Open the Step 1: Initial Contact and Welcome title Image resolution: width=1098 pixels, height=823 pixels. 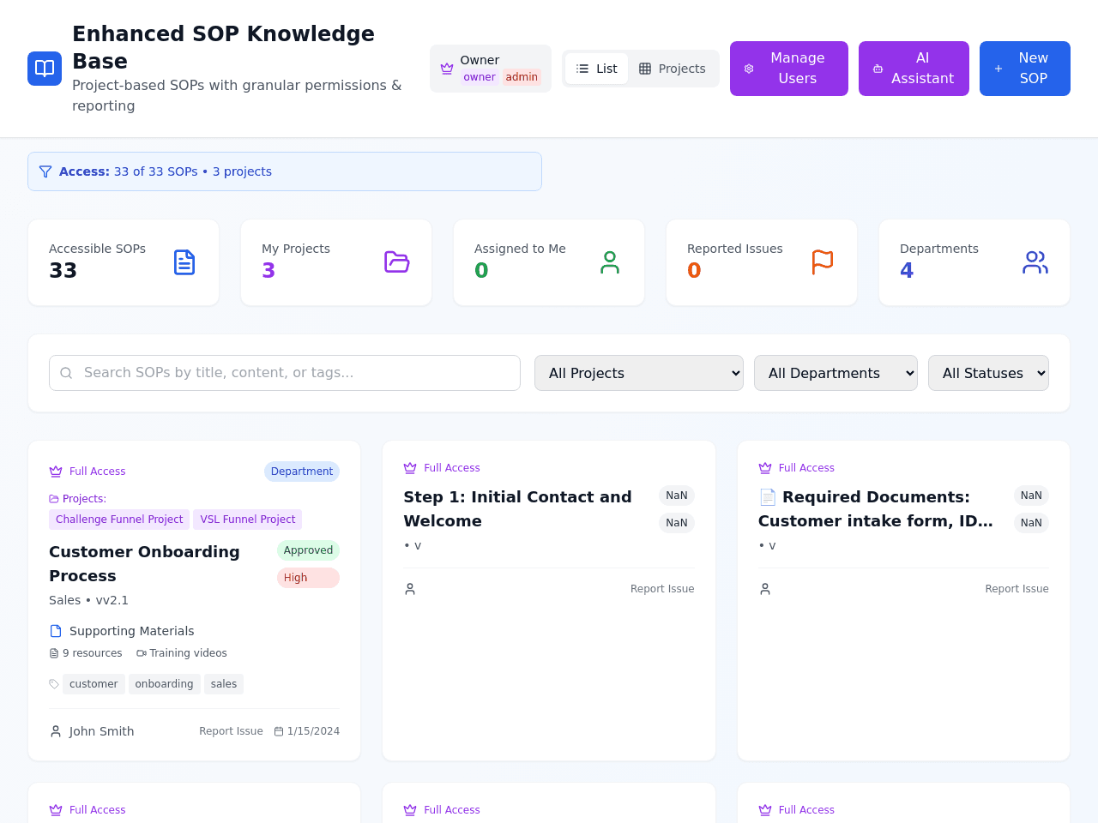(517, 509)
